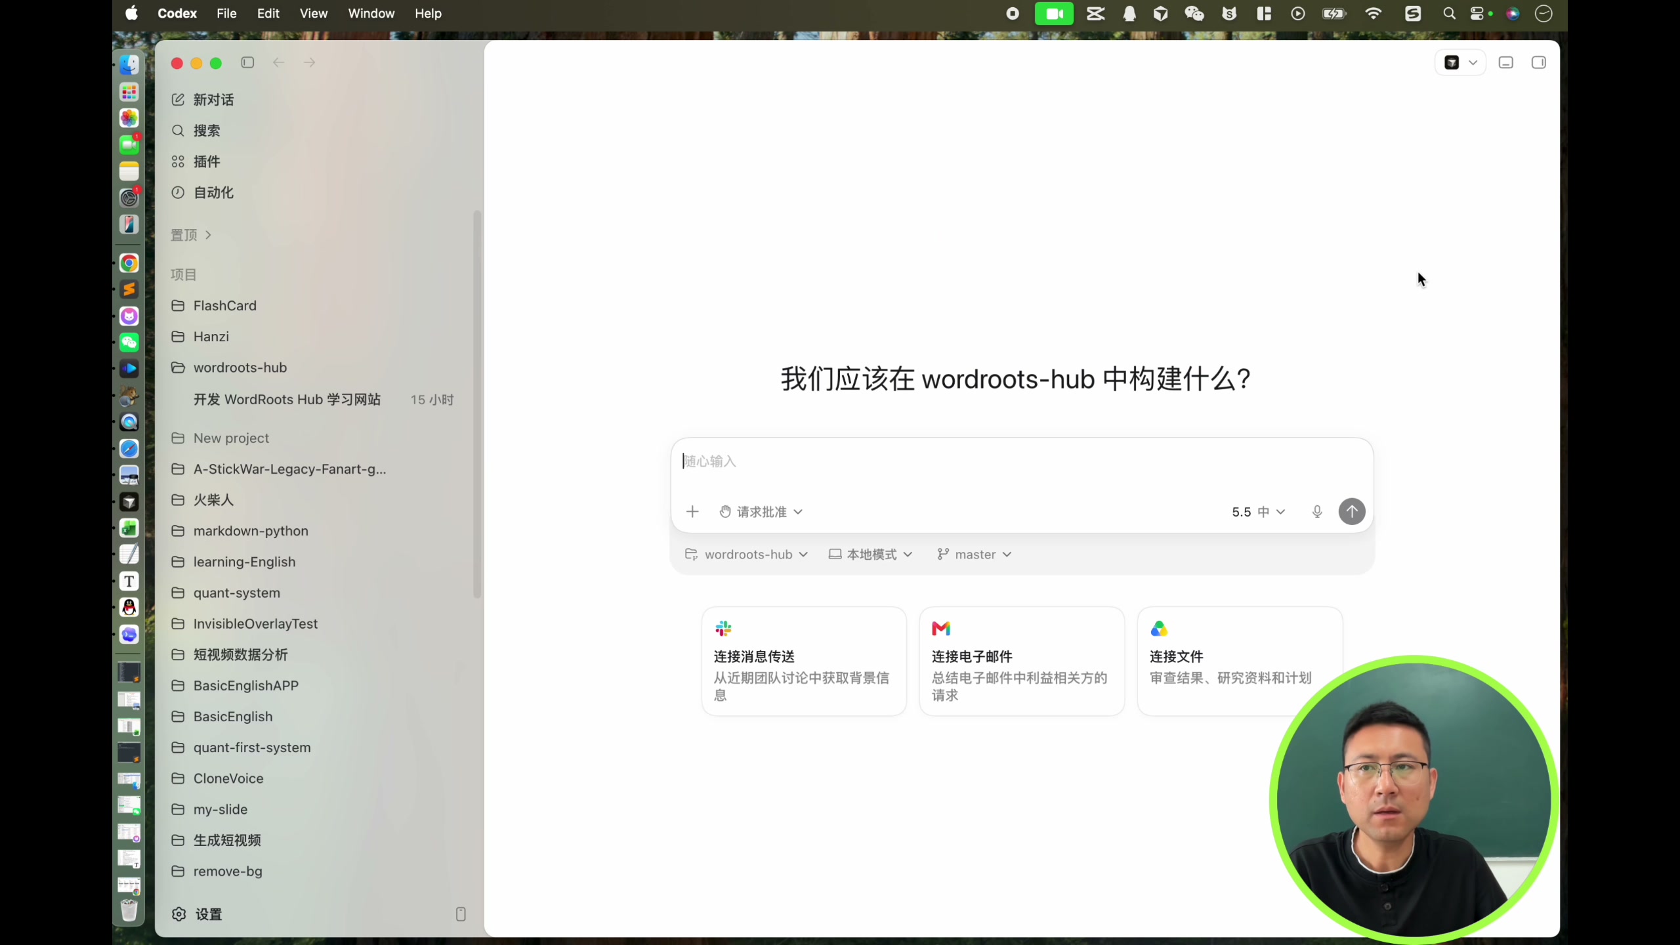This screenshot has width=1680, height=945.
Task: Toggle the sidebar panel icon
Action: [x=247, y=62]
